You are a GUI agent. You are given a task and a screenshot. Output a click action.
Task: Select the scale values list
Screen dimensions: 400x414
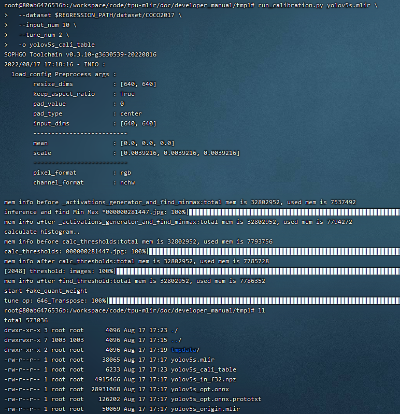tap(179, 153)
